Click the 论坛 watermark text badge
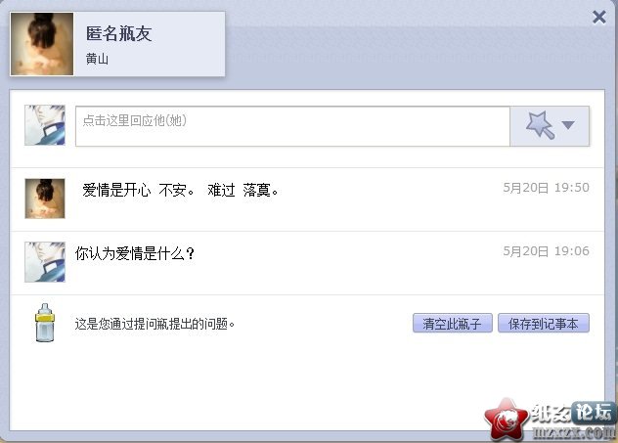The image size is (618, 443). 594,413
